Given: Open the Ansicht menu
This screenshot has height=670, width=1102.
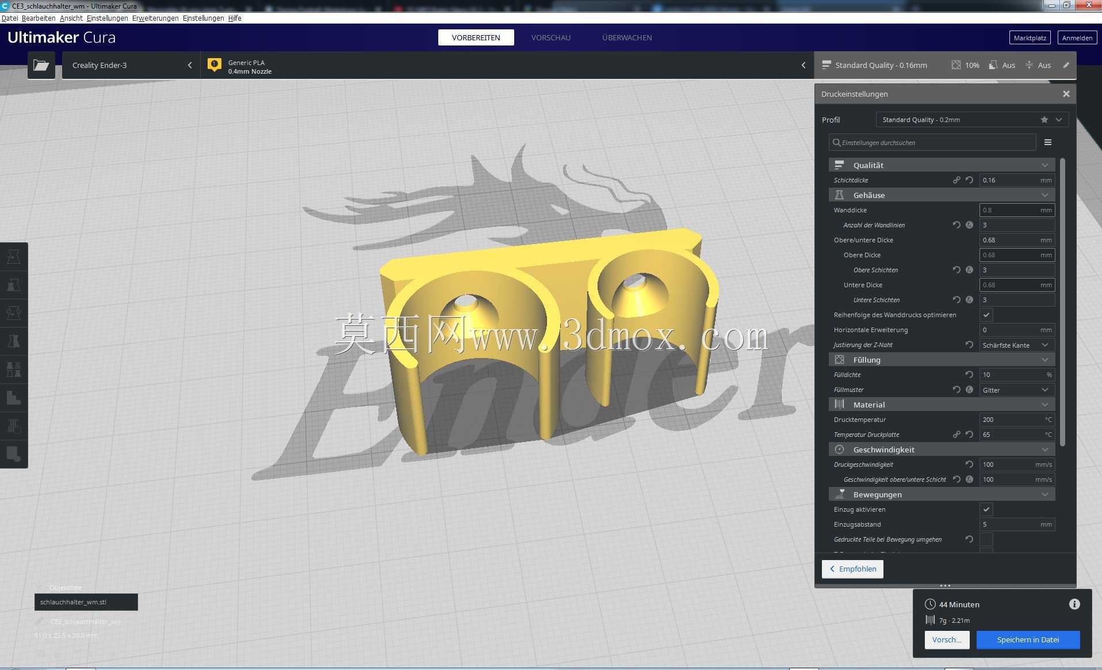Looking at the screenshot, I should click(71, 18).
